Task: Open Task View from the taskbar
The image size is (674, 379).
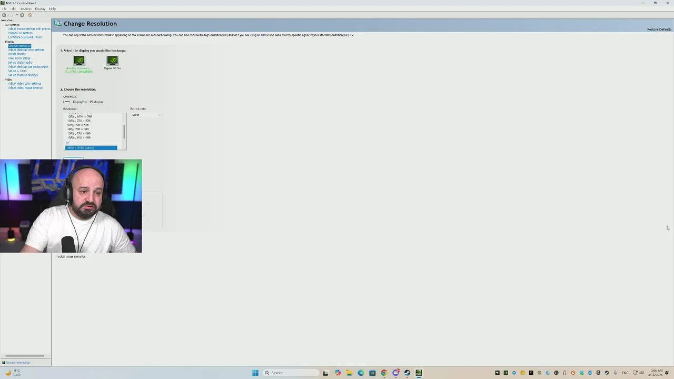Action: tap(325, 373)
